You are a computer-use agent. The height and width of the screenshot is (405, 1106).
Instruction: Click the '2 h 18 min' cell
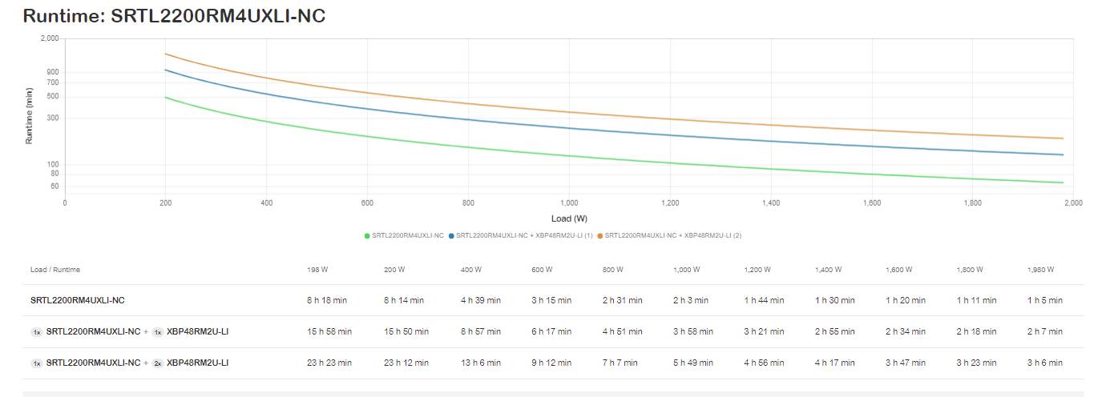tap(976, 331)
